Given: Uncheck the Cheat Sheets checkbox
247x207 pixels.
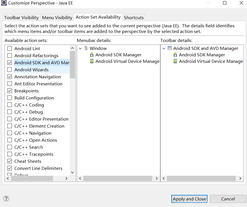Looking at the screenshot, I should pyautogui.click(x=10, y=161).
